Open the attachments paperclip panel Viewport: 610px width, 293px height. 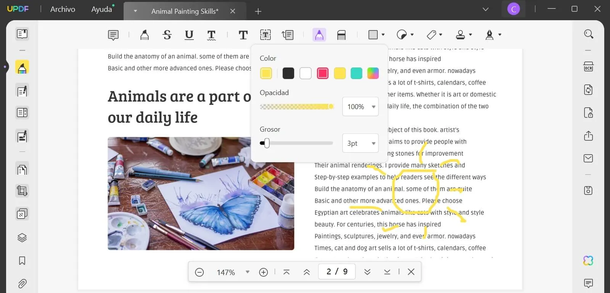pos(22,284)
